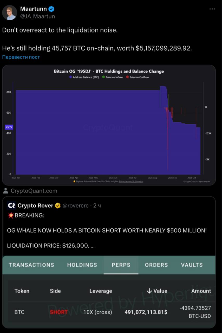Click the Перевести пост translate link
Screen dimensions: 222x333
tap(21, 57)
